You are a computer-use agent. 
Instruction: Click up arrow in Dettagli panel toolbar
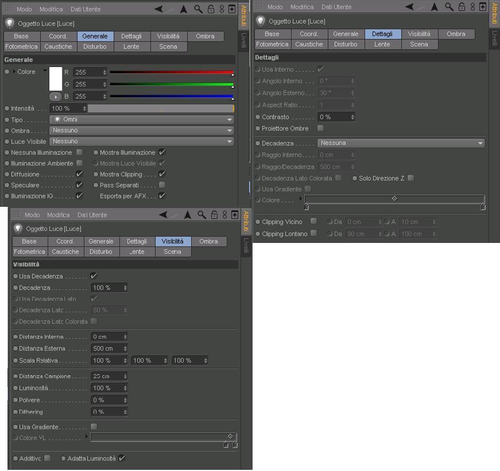click(435, 7)
